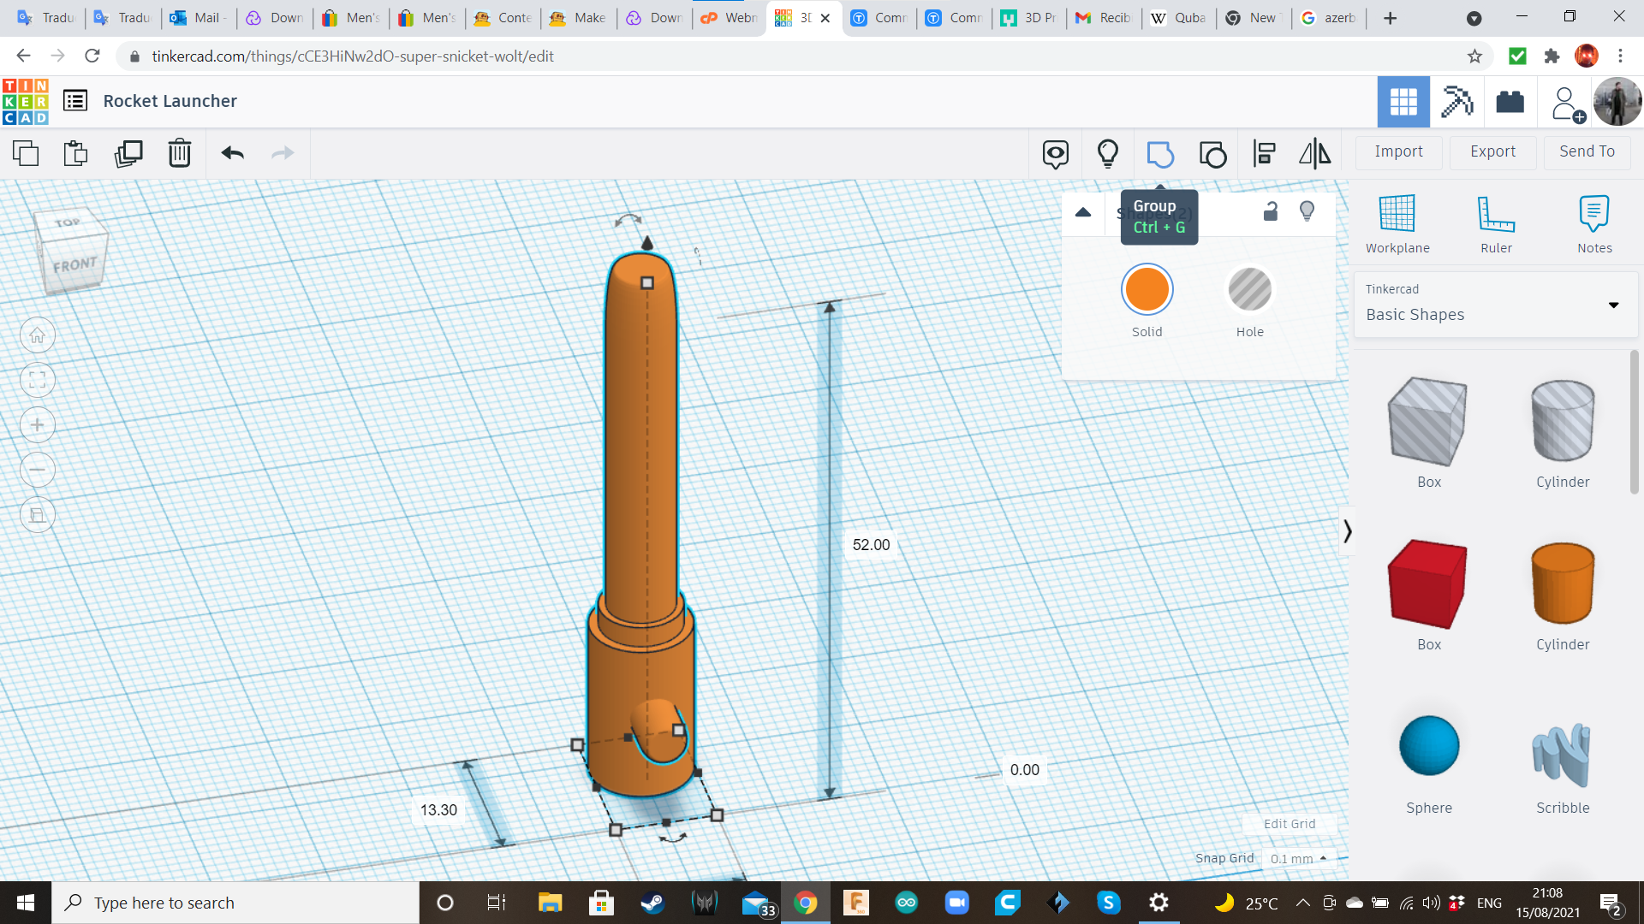Click the Solid orange color swatch
The image size is (1644, 924).
coord(1147,289)
